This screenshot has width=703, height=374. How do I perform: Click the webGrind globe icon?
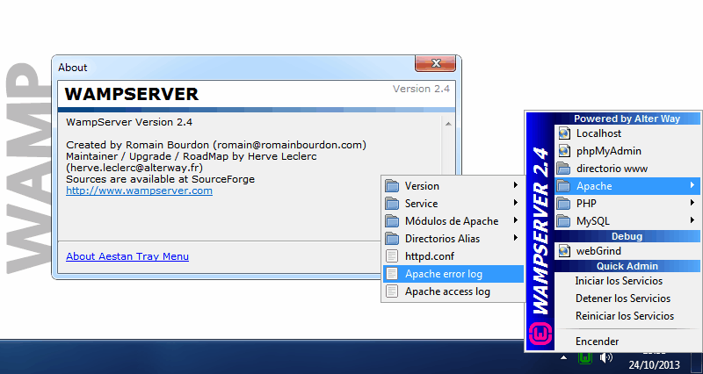(564, 251)
